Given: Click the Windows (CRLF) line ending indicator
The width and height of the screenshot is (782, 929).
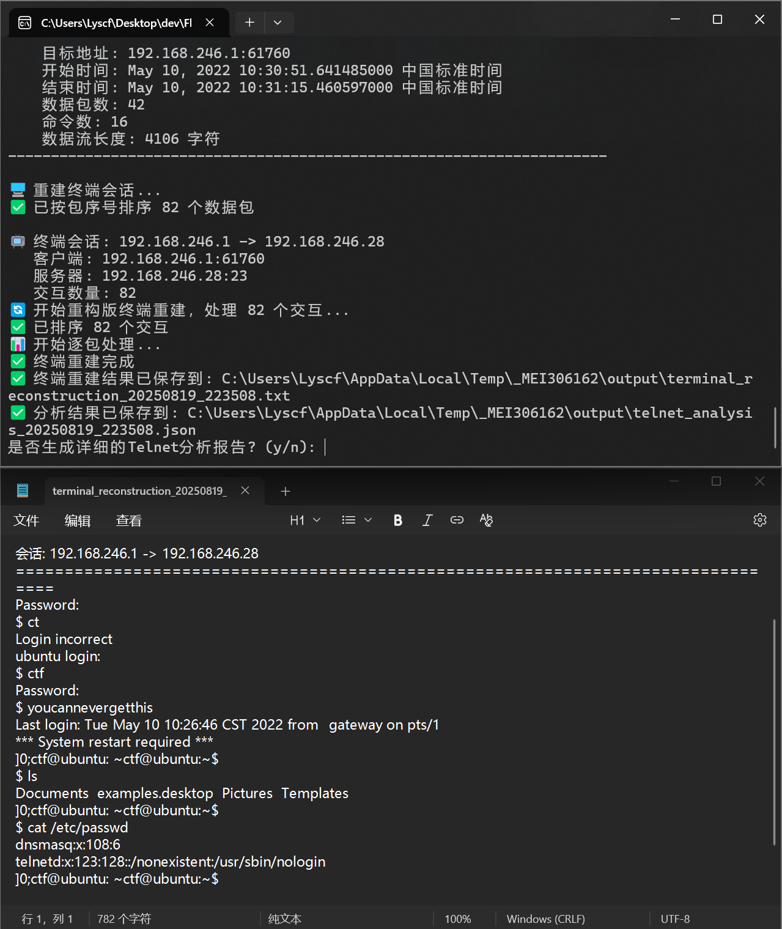Looking at the screenshot, I should (x=545, y=919).
